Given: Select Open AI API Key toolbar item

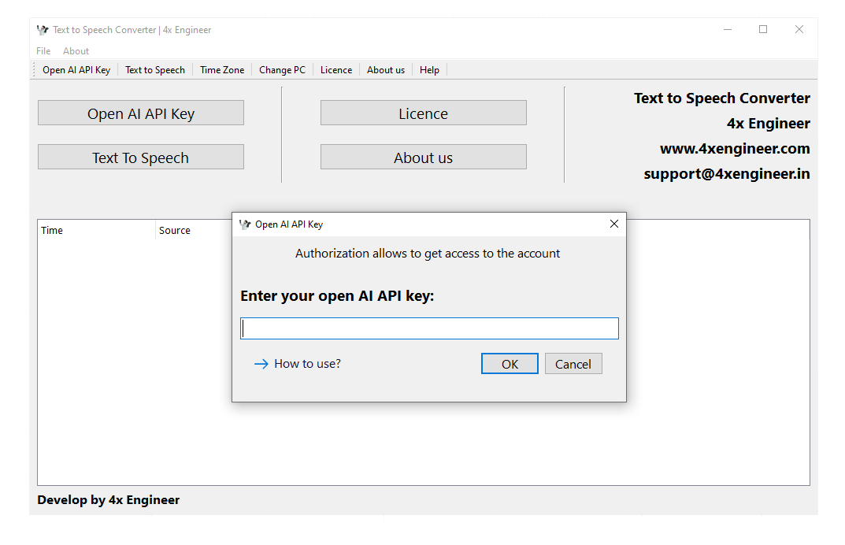Looking at the screenshot, I should click(x=76, y=70).
